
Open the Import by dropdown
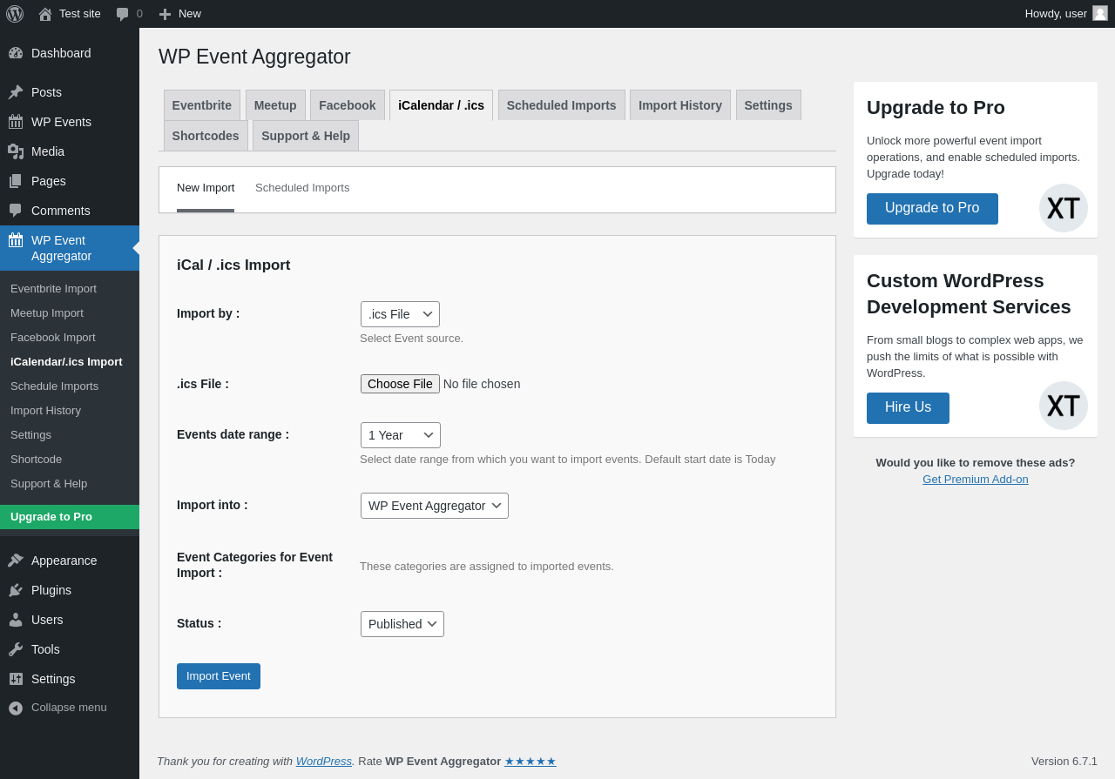[x=400, y=314]
